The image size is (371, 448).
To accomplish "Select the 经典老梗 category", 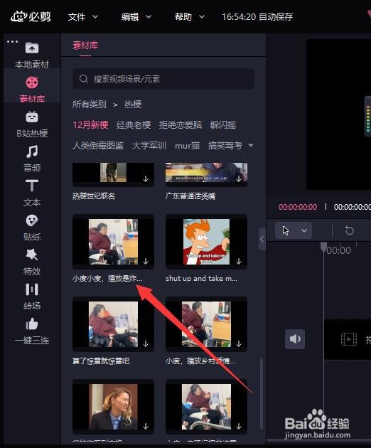I will click(134, 125).
